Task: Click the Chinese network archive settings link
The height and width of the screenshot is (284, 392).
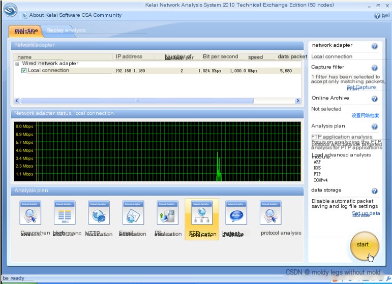Action: point(365,115)
